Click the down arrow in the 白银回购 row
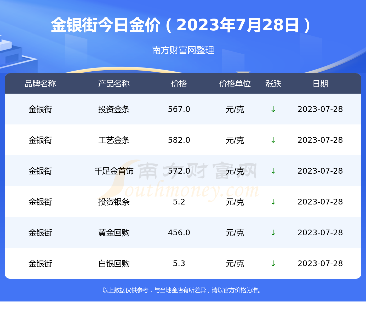The width and height of the screenshot is (366, 319). pyautogui.click(x=273, y=264)
